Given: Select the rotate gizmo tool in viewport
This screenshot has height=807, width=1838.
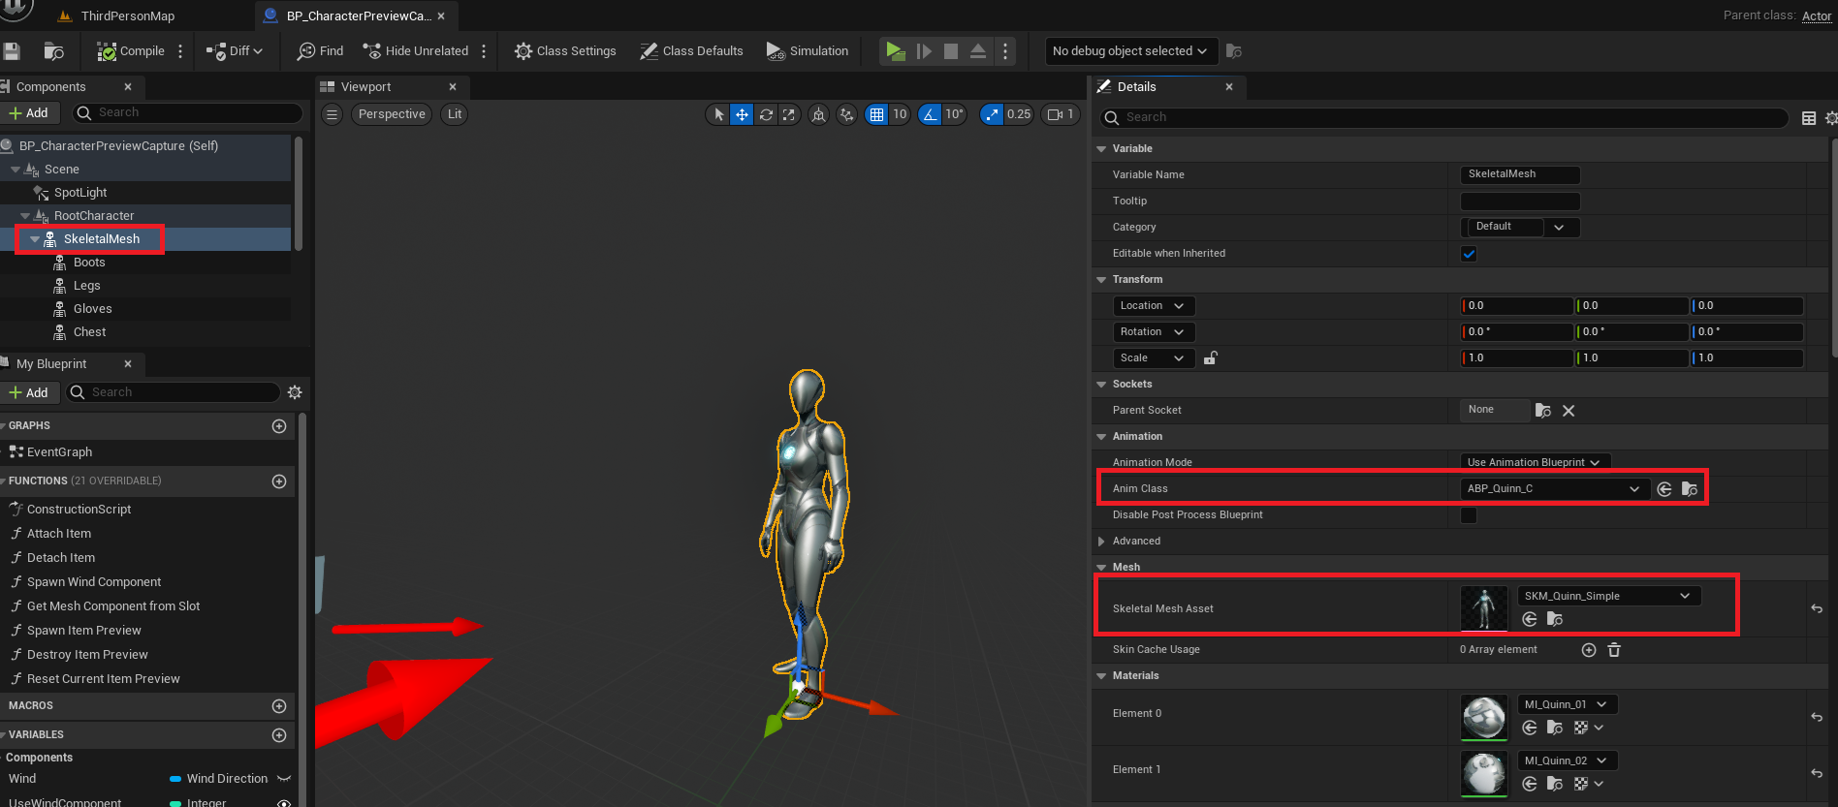Looking at the screenshot, I should click(x=766, y=114).
